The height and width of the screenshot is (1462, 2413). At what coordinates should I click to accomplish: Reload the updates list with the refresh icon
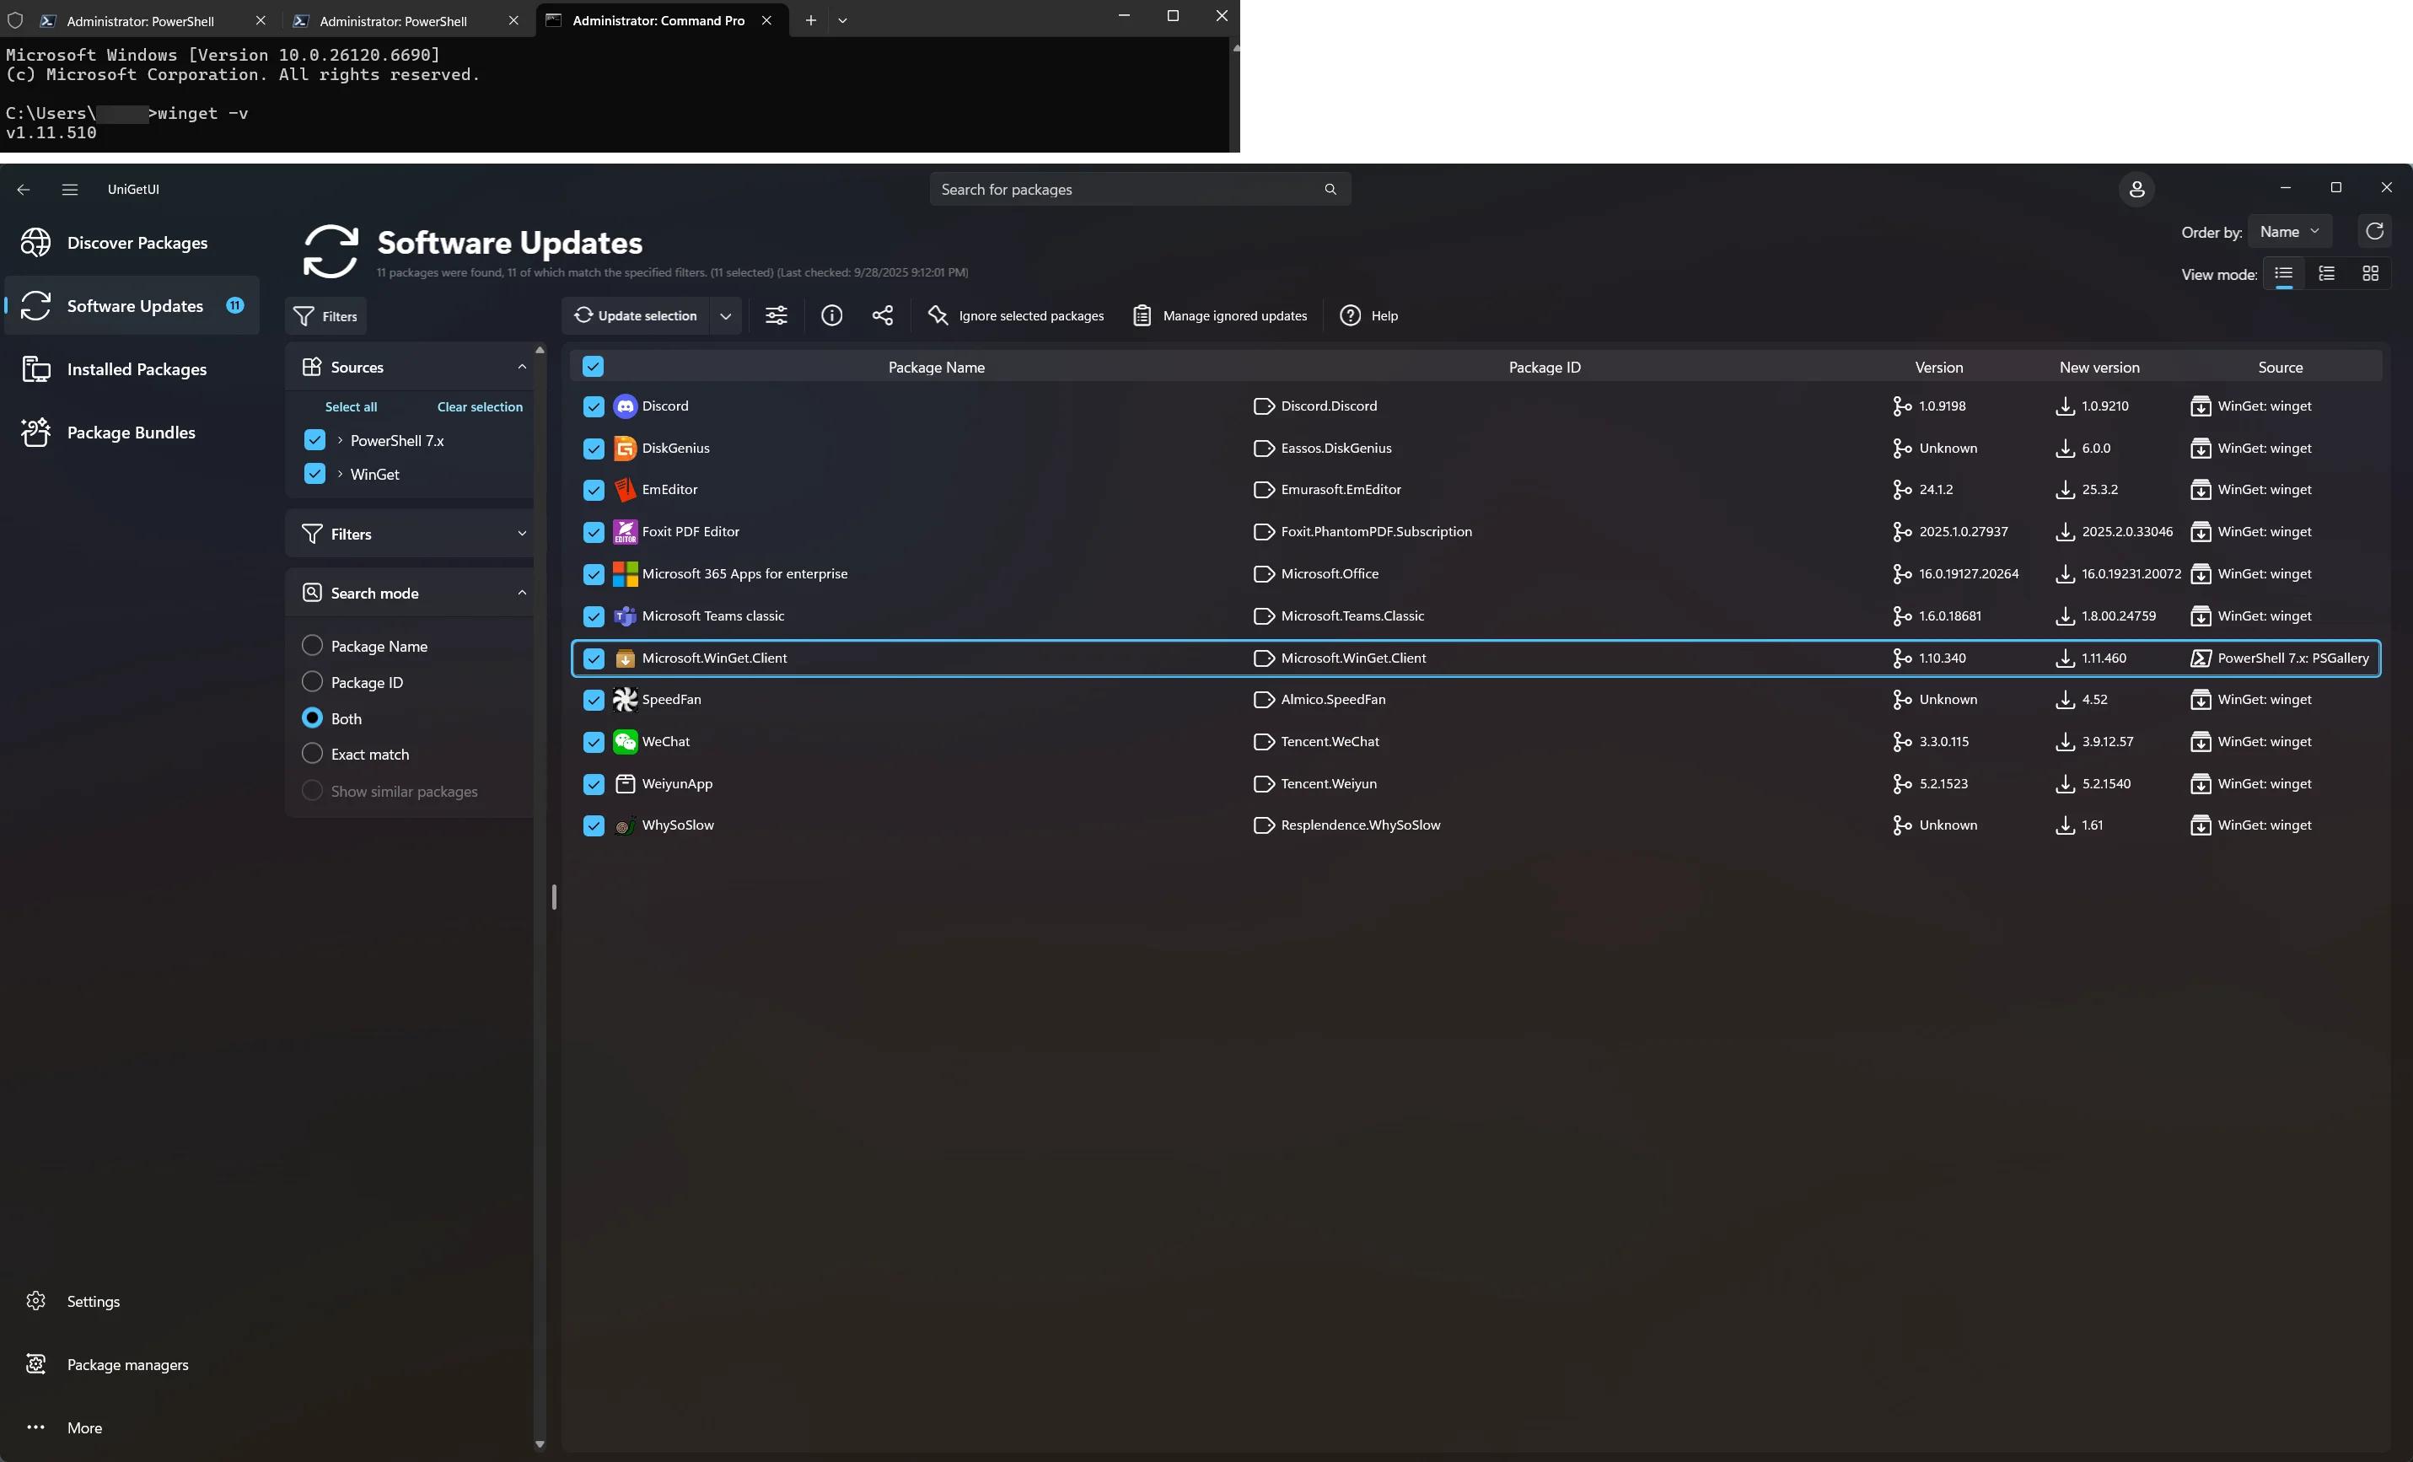(2374, 231)
